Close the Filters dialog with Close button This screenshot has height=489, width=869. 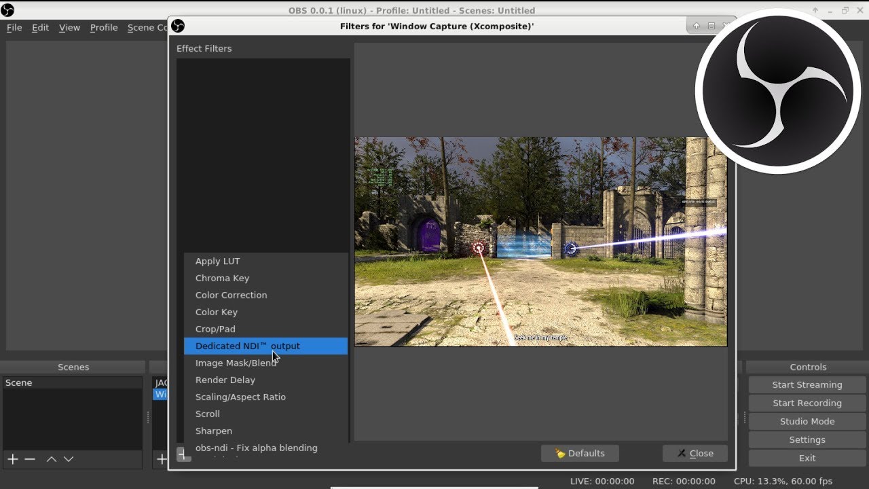(x=695, y=453)
